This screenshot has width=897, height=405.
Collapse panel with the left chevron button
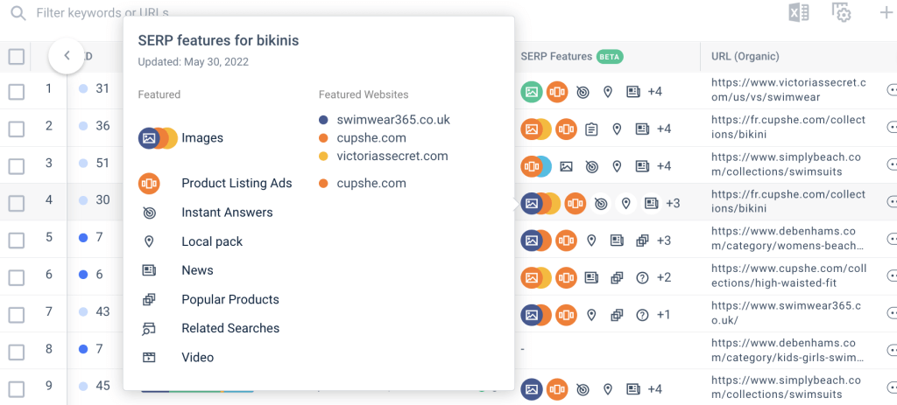pyautogui.click(x=67, y=55)
